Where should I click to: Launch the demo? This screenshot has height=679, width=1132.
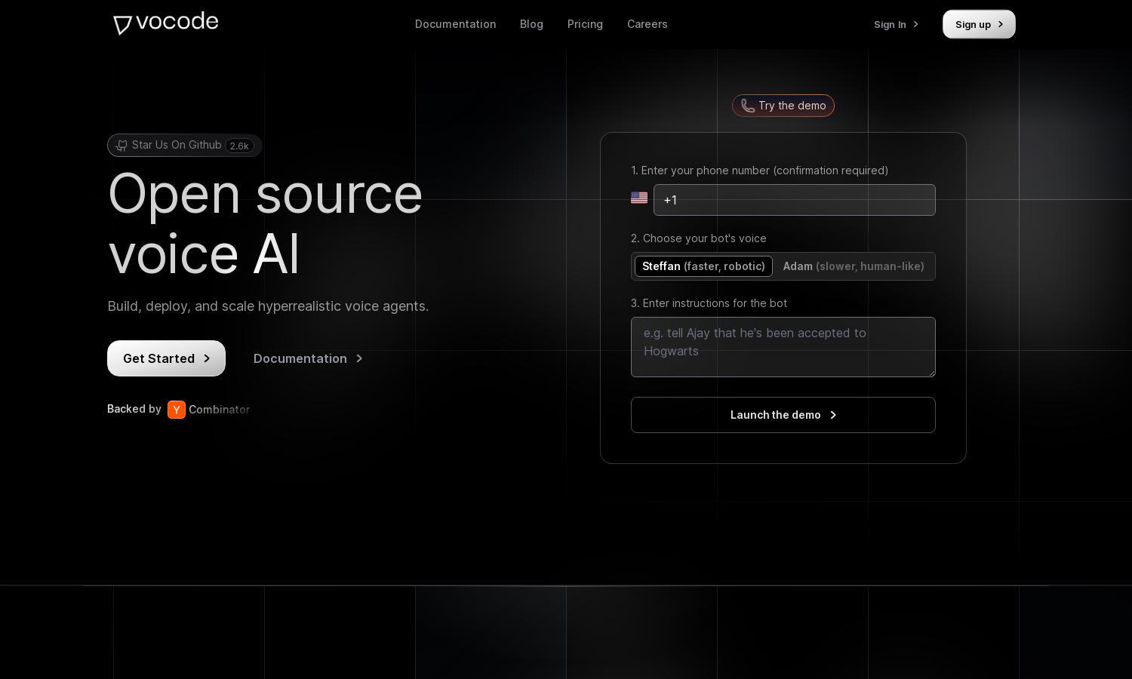783,415
